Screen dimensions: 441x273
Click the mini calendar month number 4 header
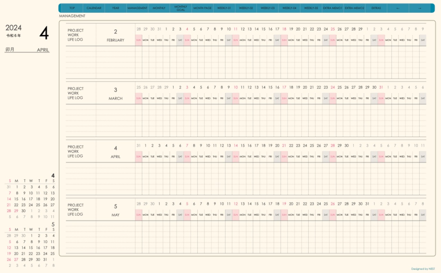tap(53, 175)
